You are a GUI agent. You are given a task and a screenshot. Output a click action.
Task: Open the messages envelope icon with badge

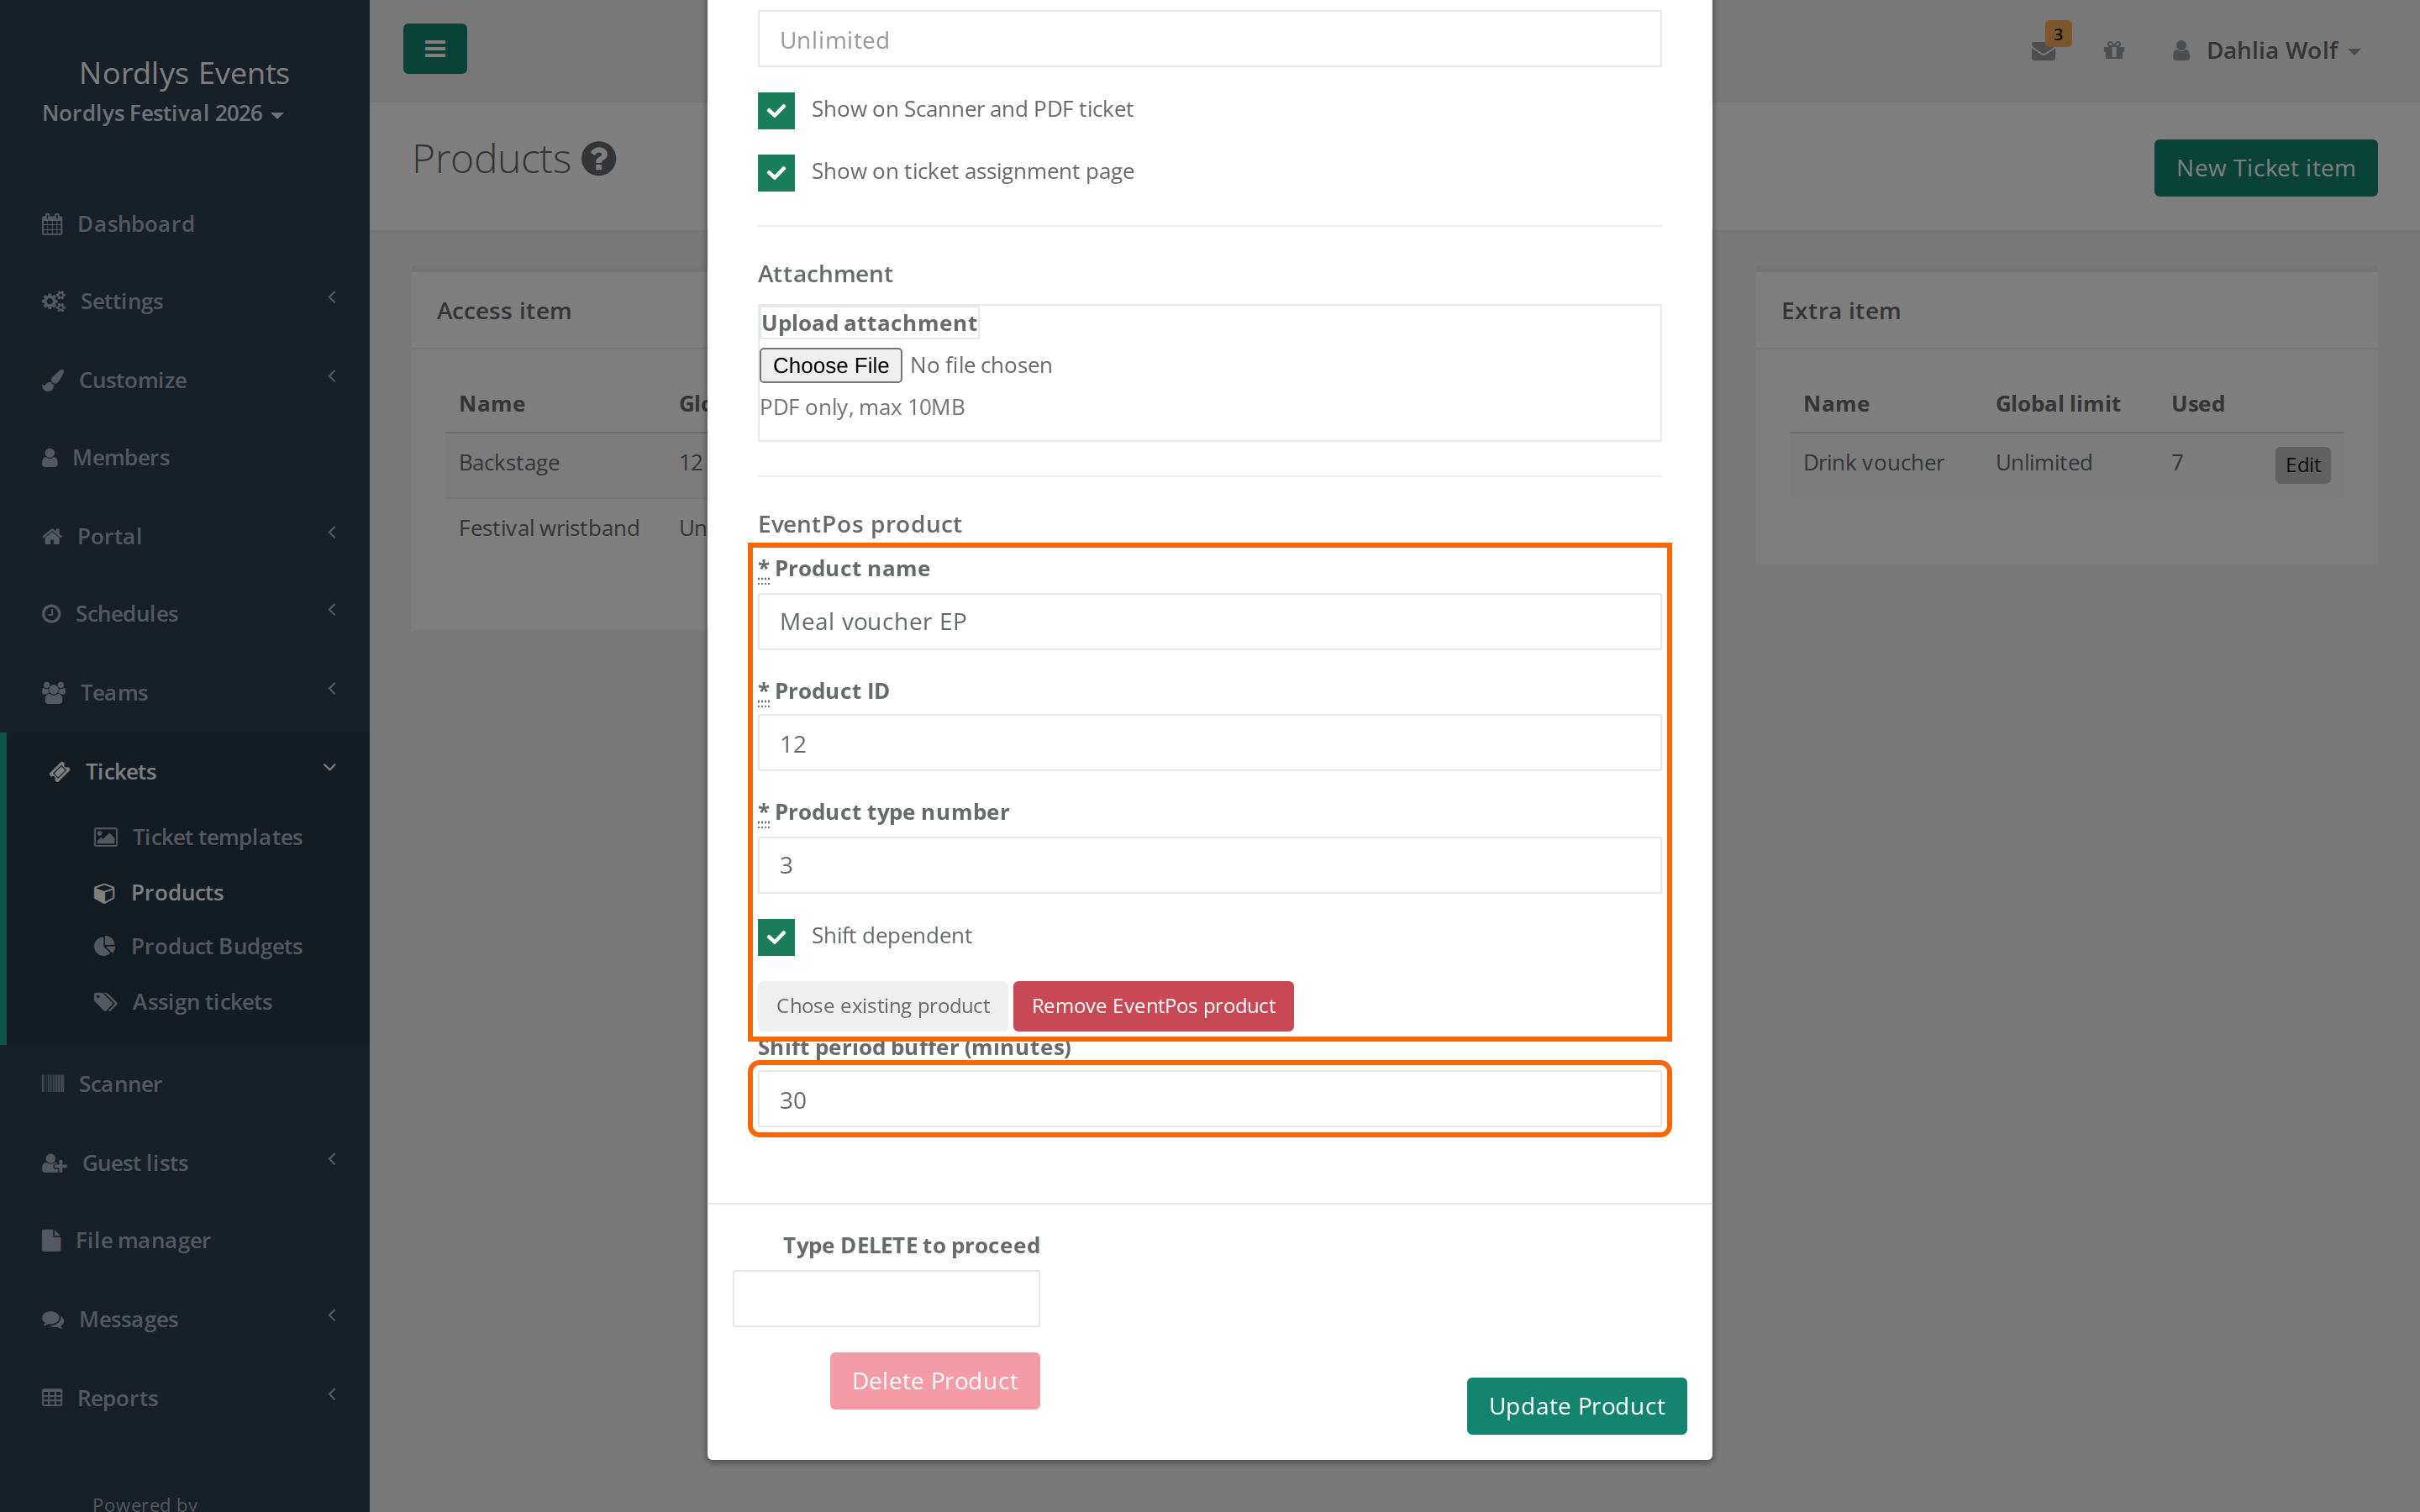(2044, 50)
